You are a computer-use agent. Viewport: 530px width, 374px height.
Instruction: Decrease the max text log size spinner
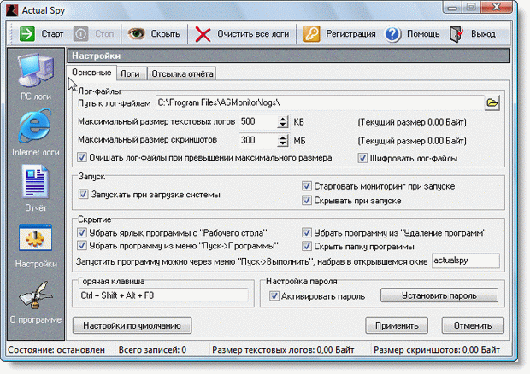pos(283,125)
